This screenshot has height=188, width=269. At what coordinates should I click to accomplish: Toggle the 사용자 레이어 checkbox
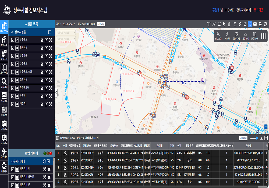point(48,161)
